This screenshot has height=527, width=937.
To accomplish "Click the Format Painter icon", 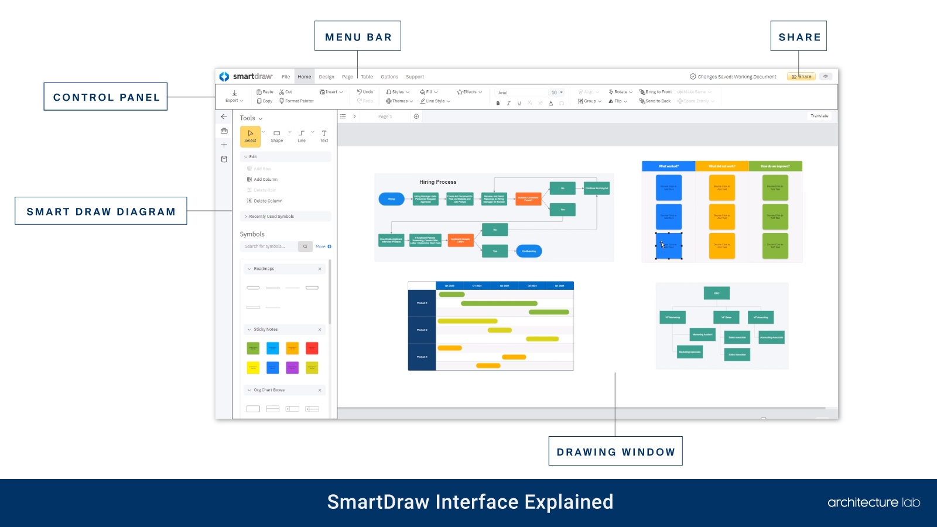I will (282, 101).
